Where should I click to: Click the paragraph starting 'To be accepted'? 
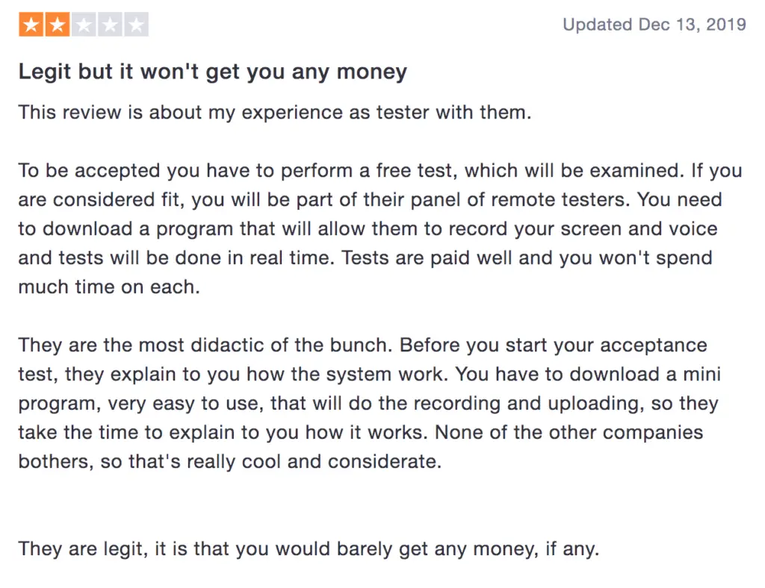point(380,229)
